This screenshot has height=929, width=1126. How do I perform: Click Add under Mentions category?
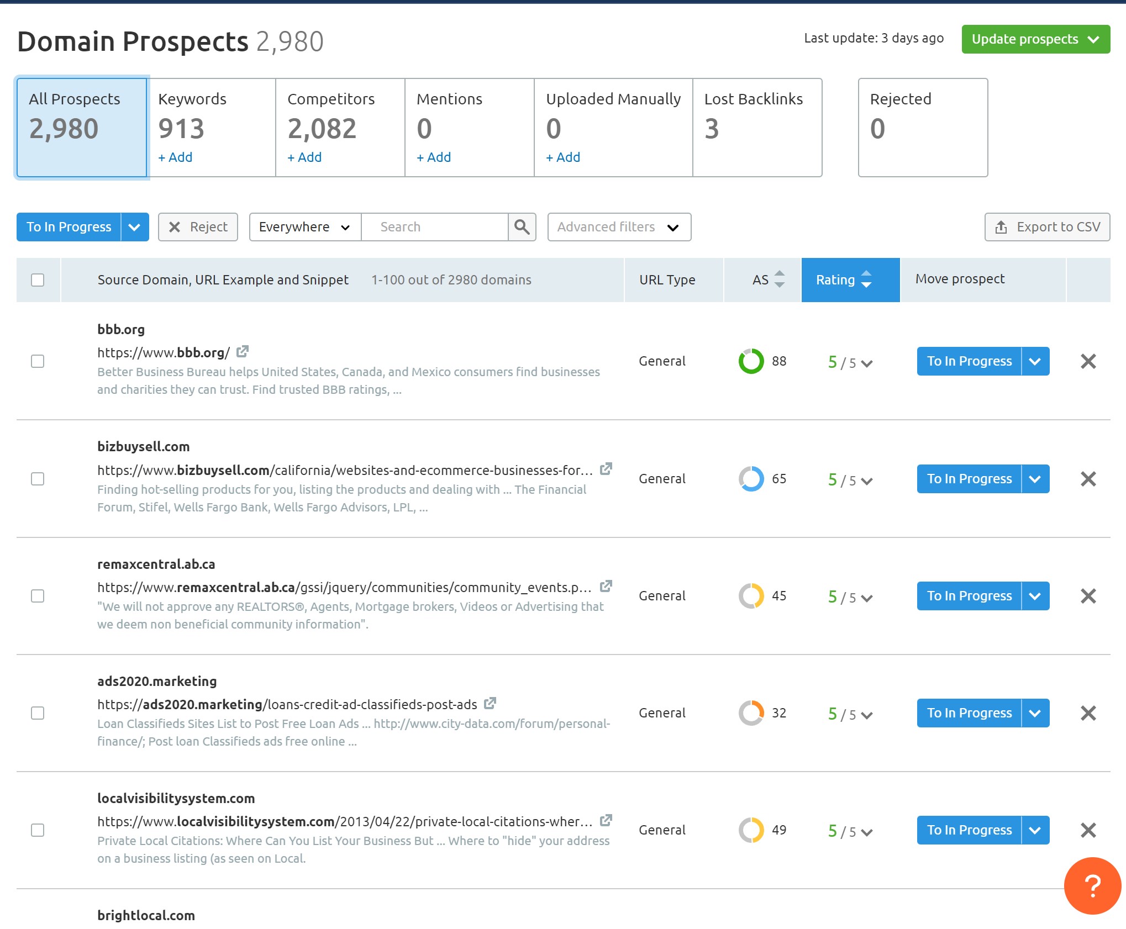(x=434, y=157)
